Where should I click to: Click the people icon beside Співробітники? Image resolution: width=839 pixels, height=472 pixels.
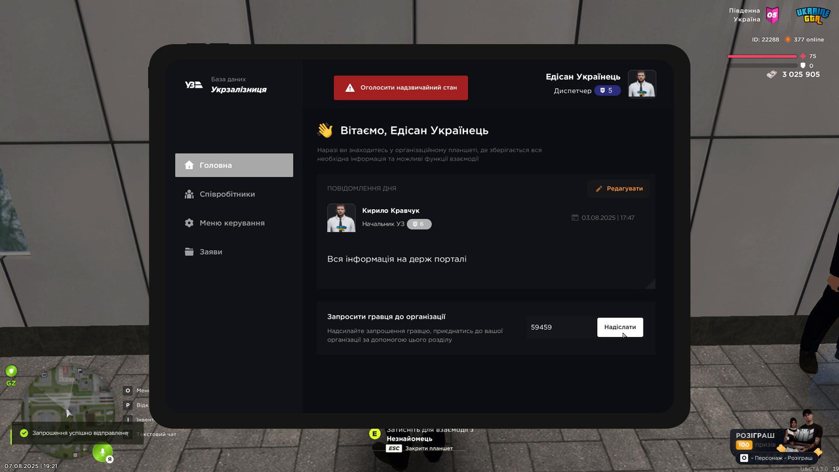coord(189,194)
